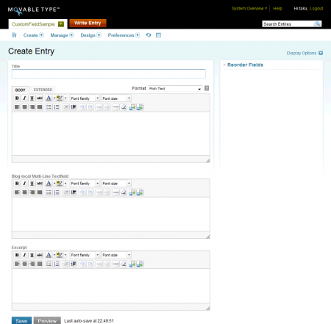Click the Search Entries field

click(x=288, y=24)
